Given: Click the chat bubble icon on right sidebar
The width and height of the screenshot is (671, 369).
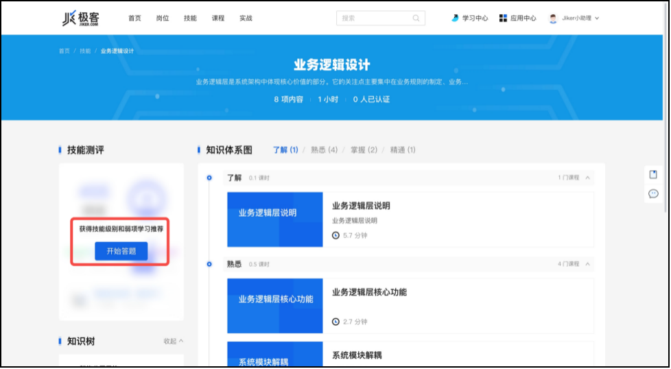Looking at the screenshot, I should (x=653, y=194).
